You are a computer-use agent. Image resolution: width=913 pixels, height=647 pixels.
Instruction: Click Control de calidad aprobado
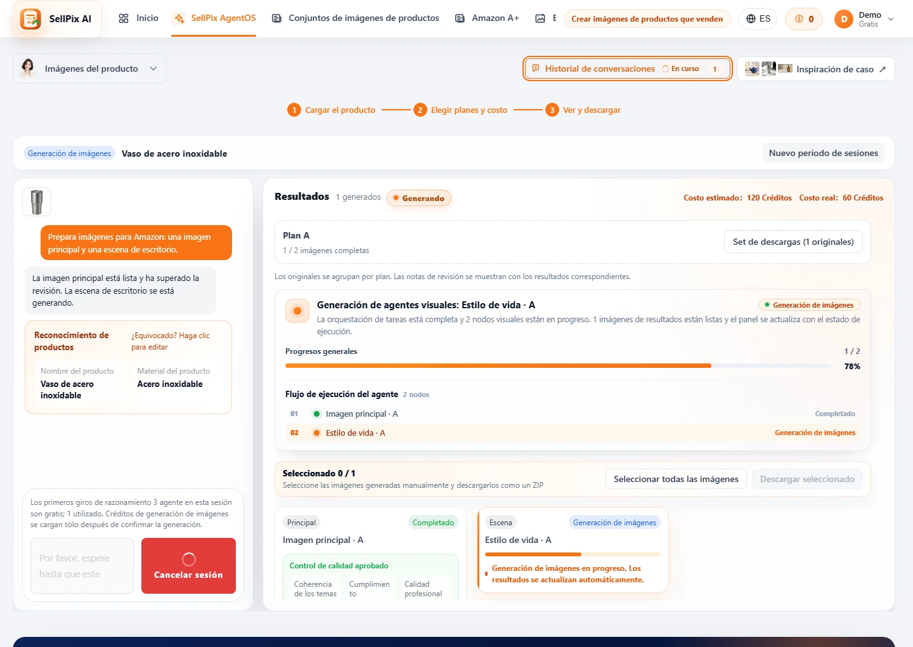[339, 566]
